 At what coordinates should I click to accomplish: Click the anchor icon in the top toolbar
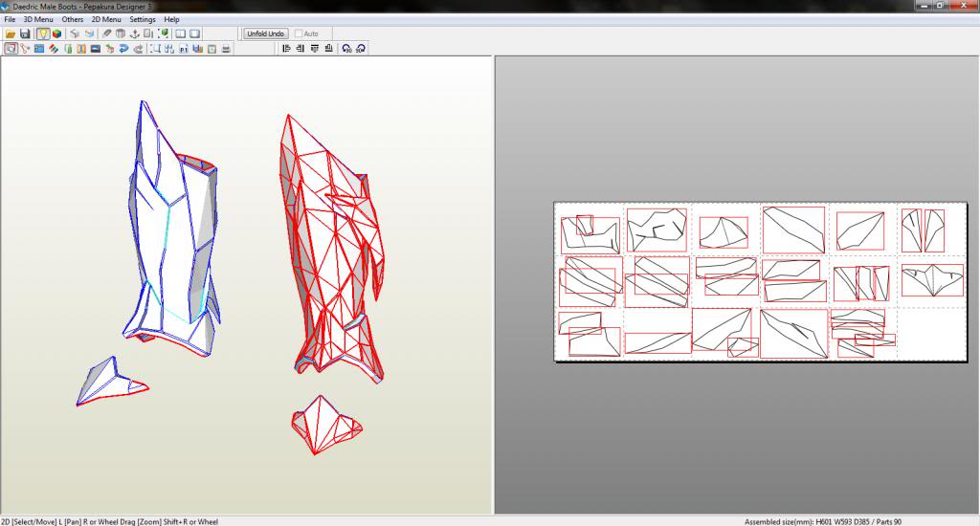(x=134, y=33)
